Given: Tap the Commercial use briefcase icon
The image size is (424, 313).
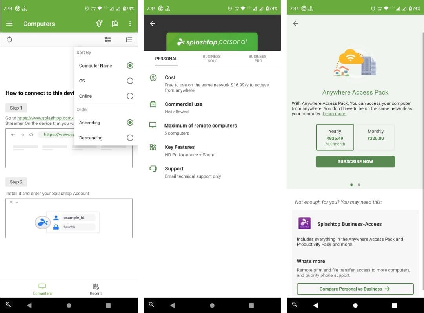Looking at the screenshot, I should [x=153, y=104].
